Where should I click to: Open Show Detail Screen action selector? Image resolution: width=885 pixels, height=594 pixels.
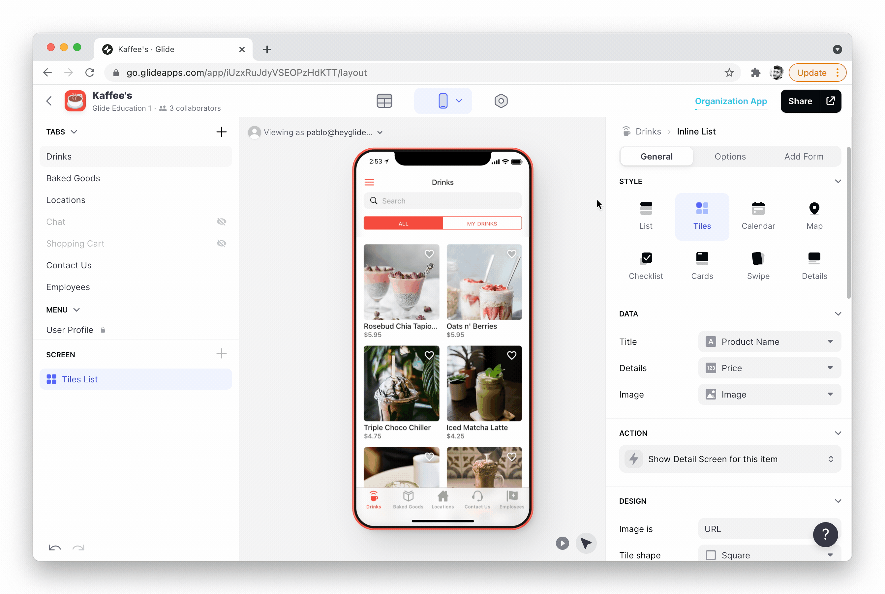point(730,459)
